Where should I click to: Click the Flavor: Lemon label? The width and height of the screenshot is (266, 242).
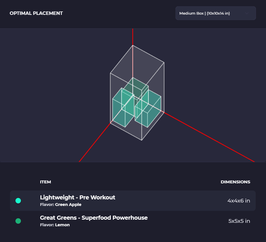pos(55,225)
